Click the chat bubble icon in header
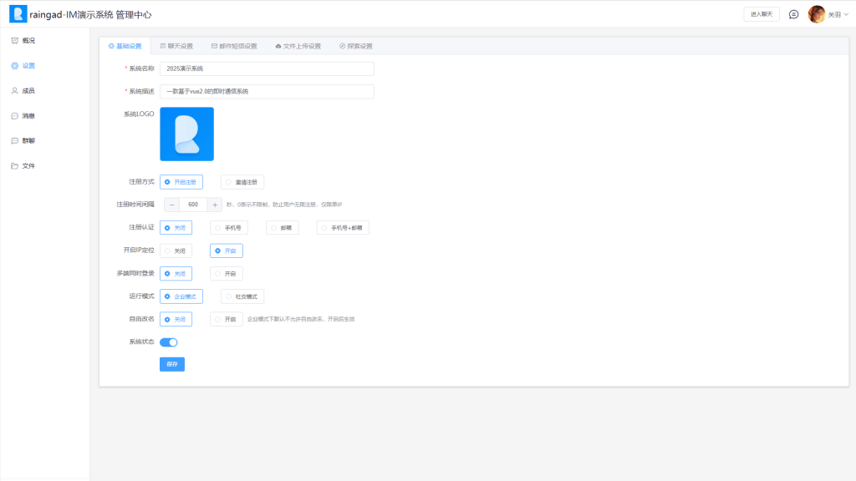 [793, 14]
